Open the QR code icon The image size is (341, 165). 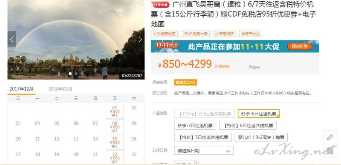point(330,151)
